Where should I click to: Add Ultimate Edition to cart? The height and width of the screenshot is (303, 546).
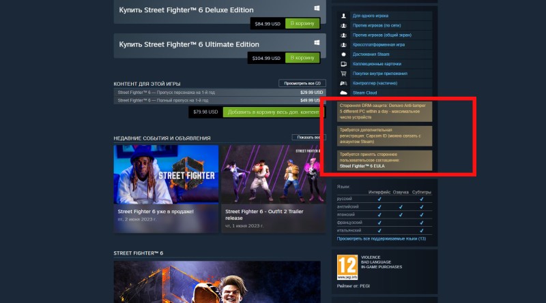(302, 58)
